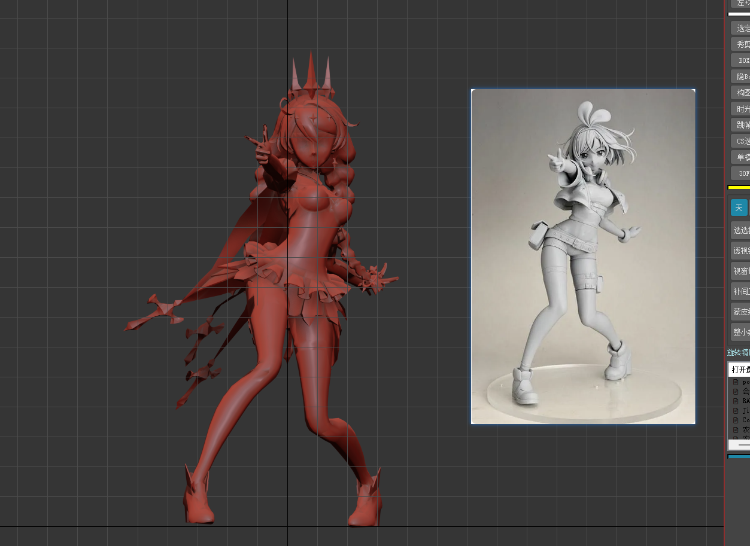Click the 选定 button in the side panel
Viewport: 750px width, 546px height.
741,28
